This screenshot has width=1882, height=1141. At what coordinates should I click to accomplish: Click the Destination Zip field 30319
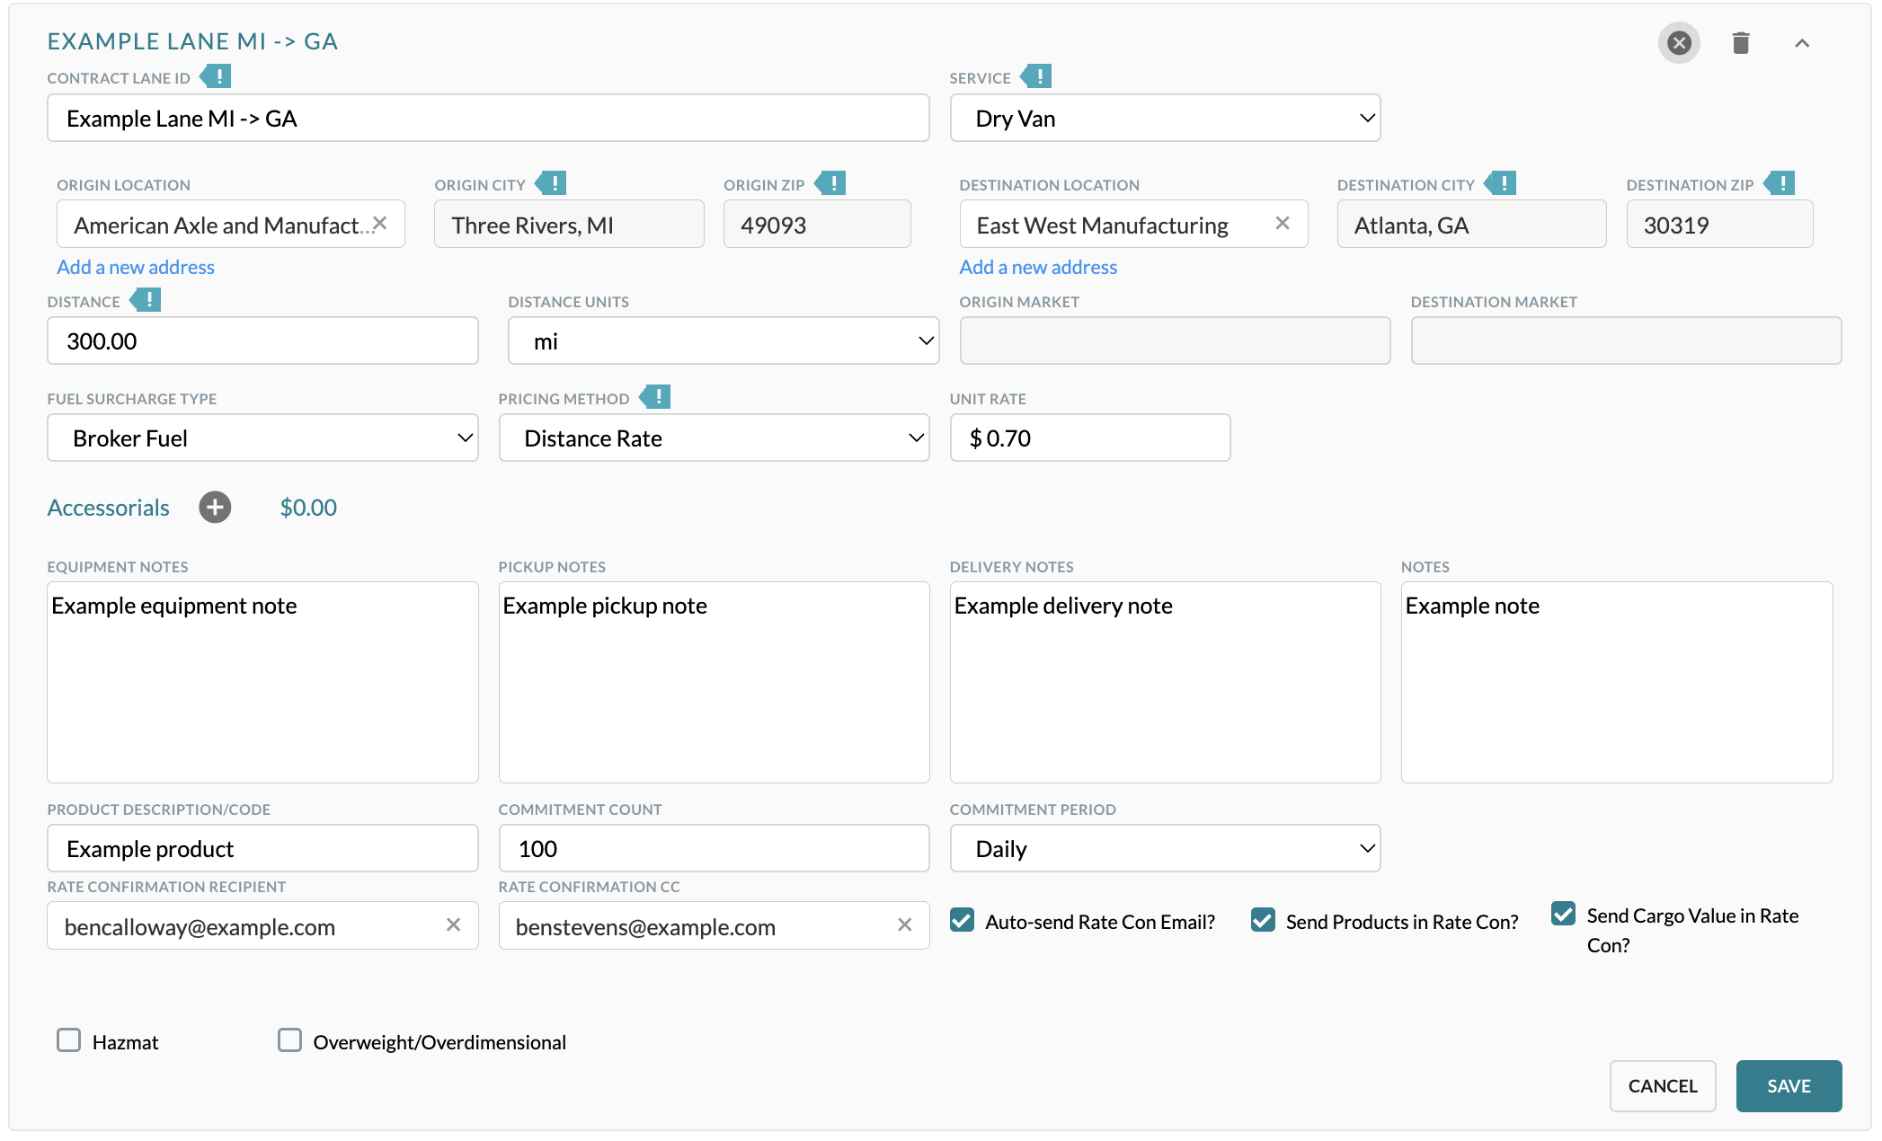pos(1719,225)
